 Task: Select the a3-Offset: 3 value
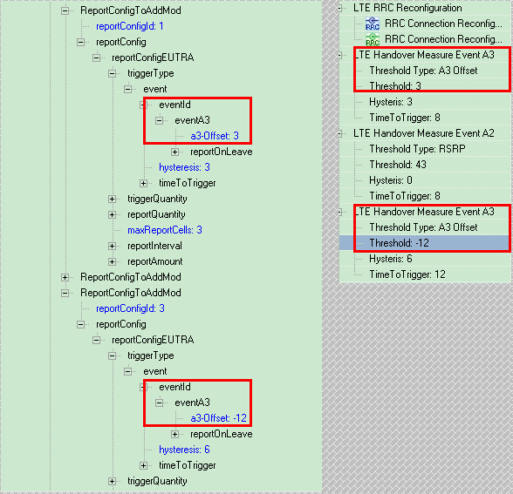[x=215, y=136]
